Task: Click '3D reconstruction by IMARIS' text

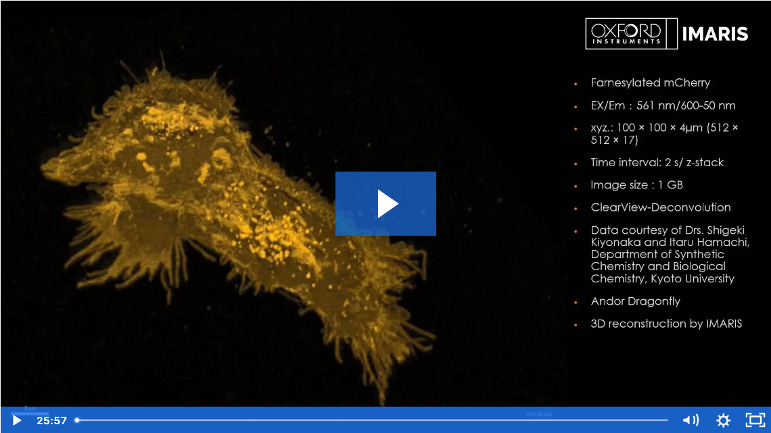Action: (x=665, y=324)
